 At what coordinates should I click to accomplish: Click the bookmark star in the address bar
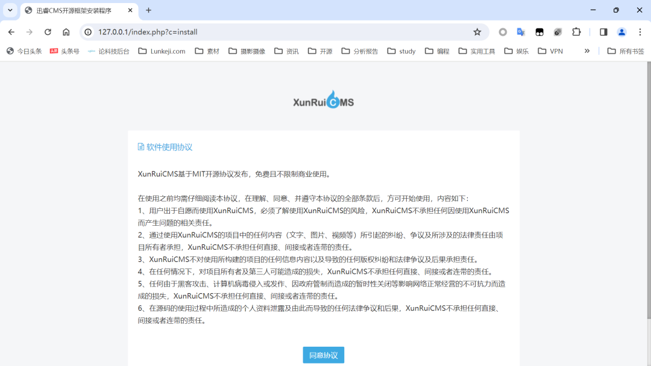477,31
